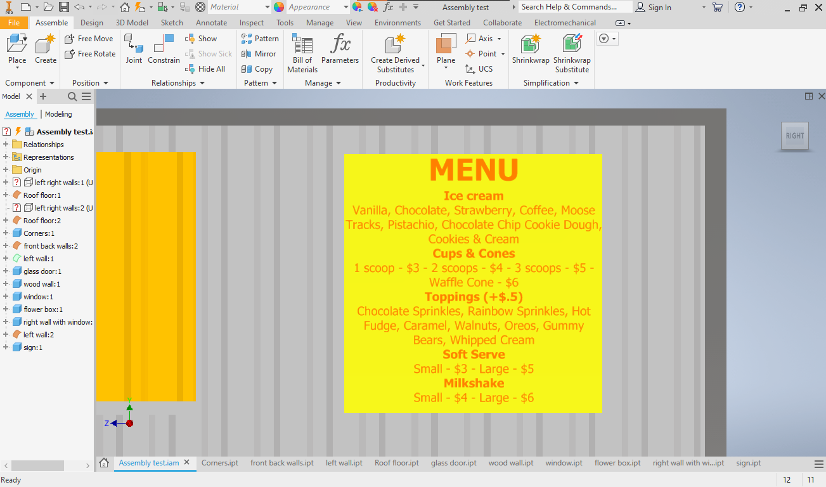Click the lightning Update icon in quick access toolbar
The image size is (826, 487).
[139, 7]
